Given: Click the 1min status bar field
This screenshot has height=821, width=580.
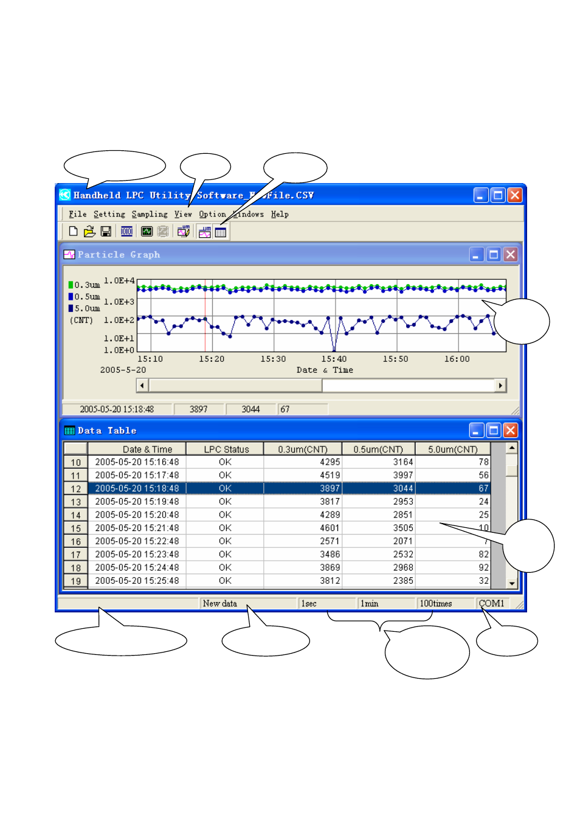Looking at the screenshot, I should [x=387, y=603].
